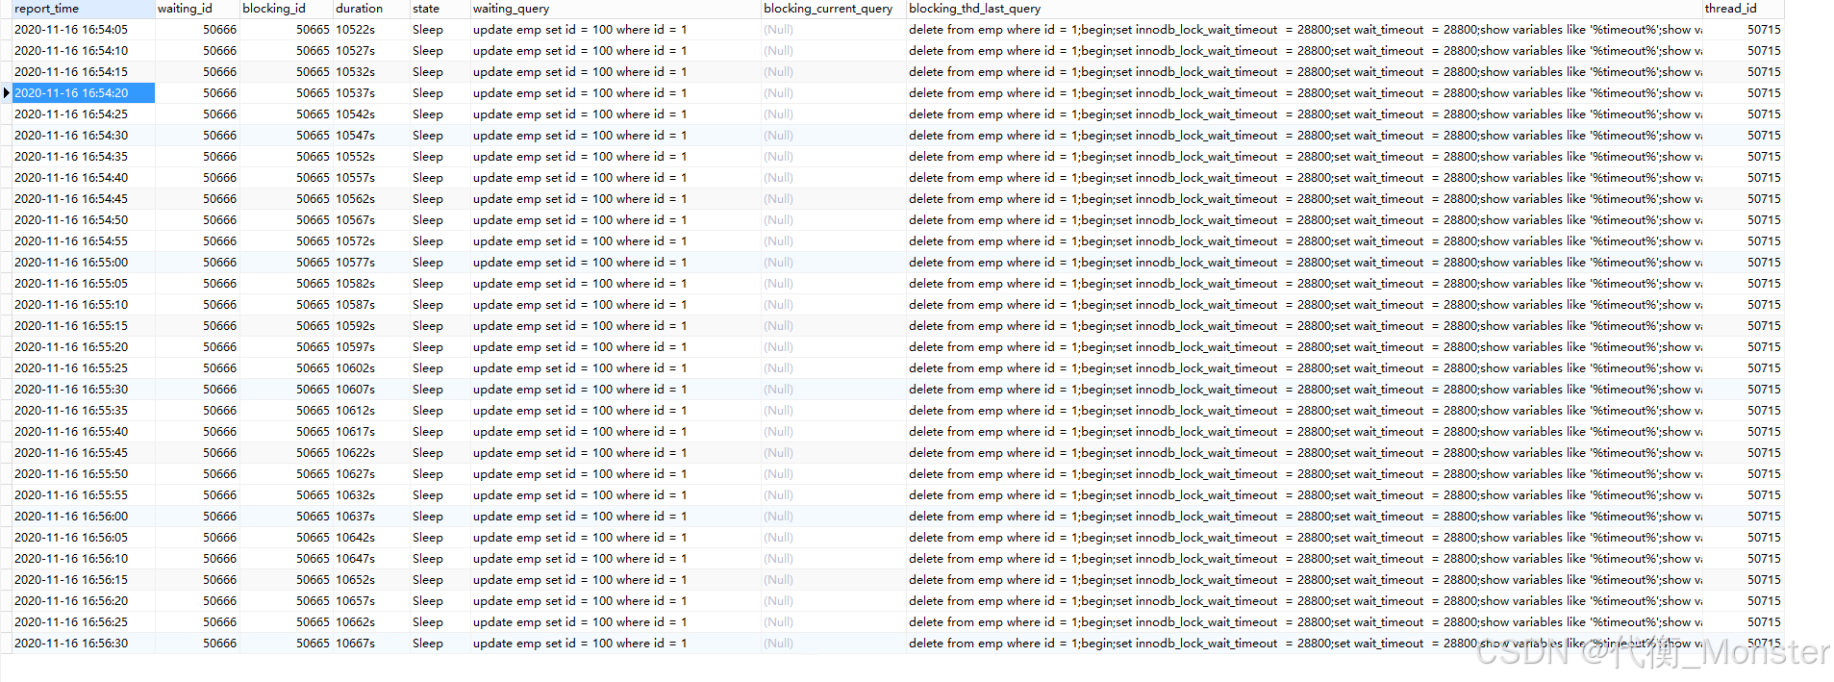The width and height of the screenshot is (1834, 682).
Task: Select Sleep state in the 16:54:20 row
Action: [440, 93]
